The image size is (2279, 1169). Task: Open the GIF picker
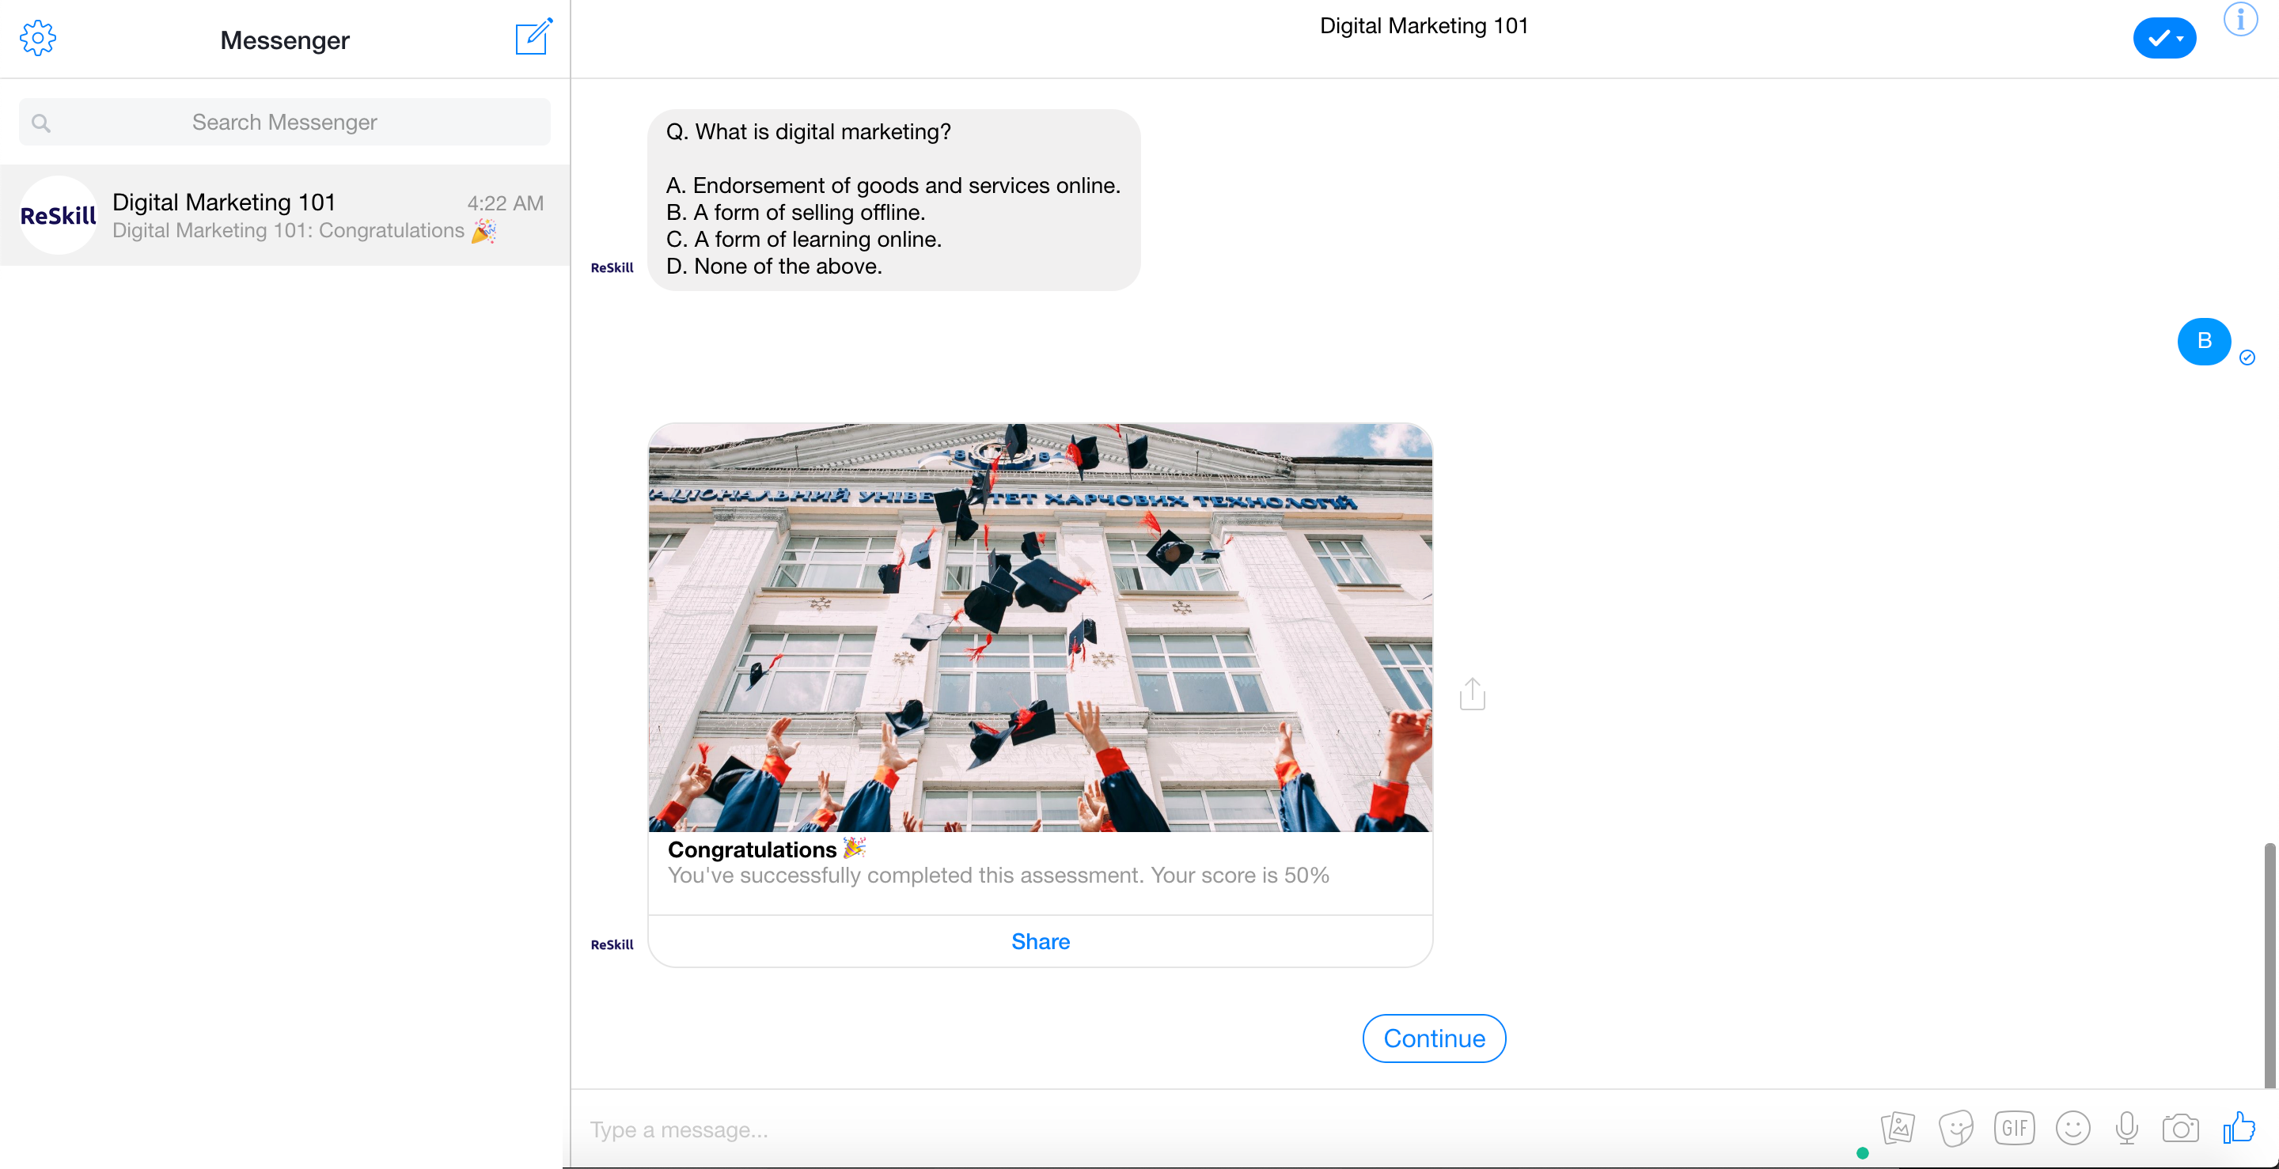[2014, 1127]
